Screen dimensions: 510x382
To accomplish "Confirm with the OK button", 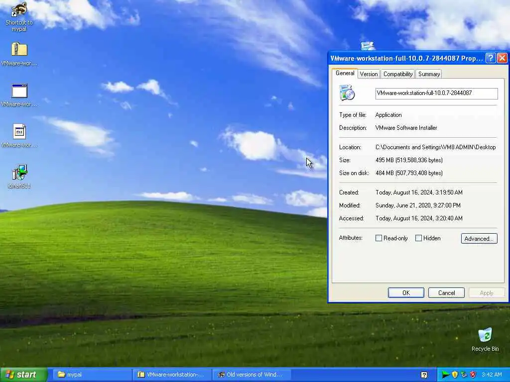I will 406,292.
